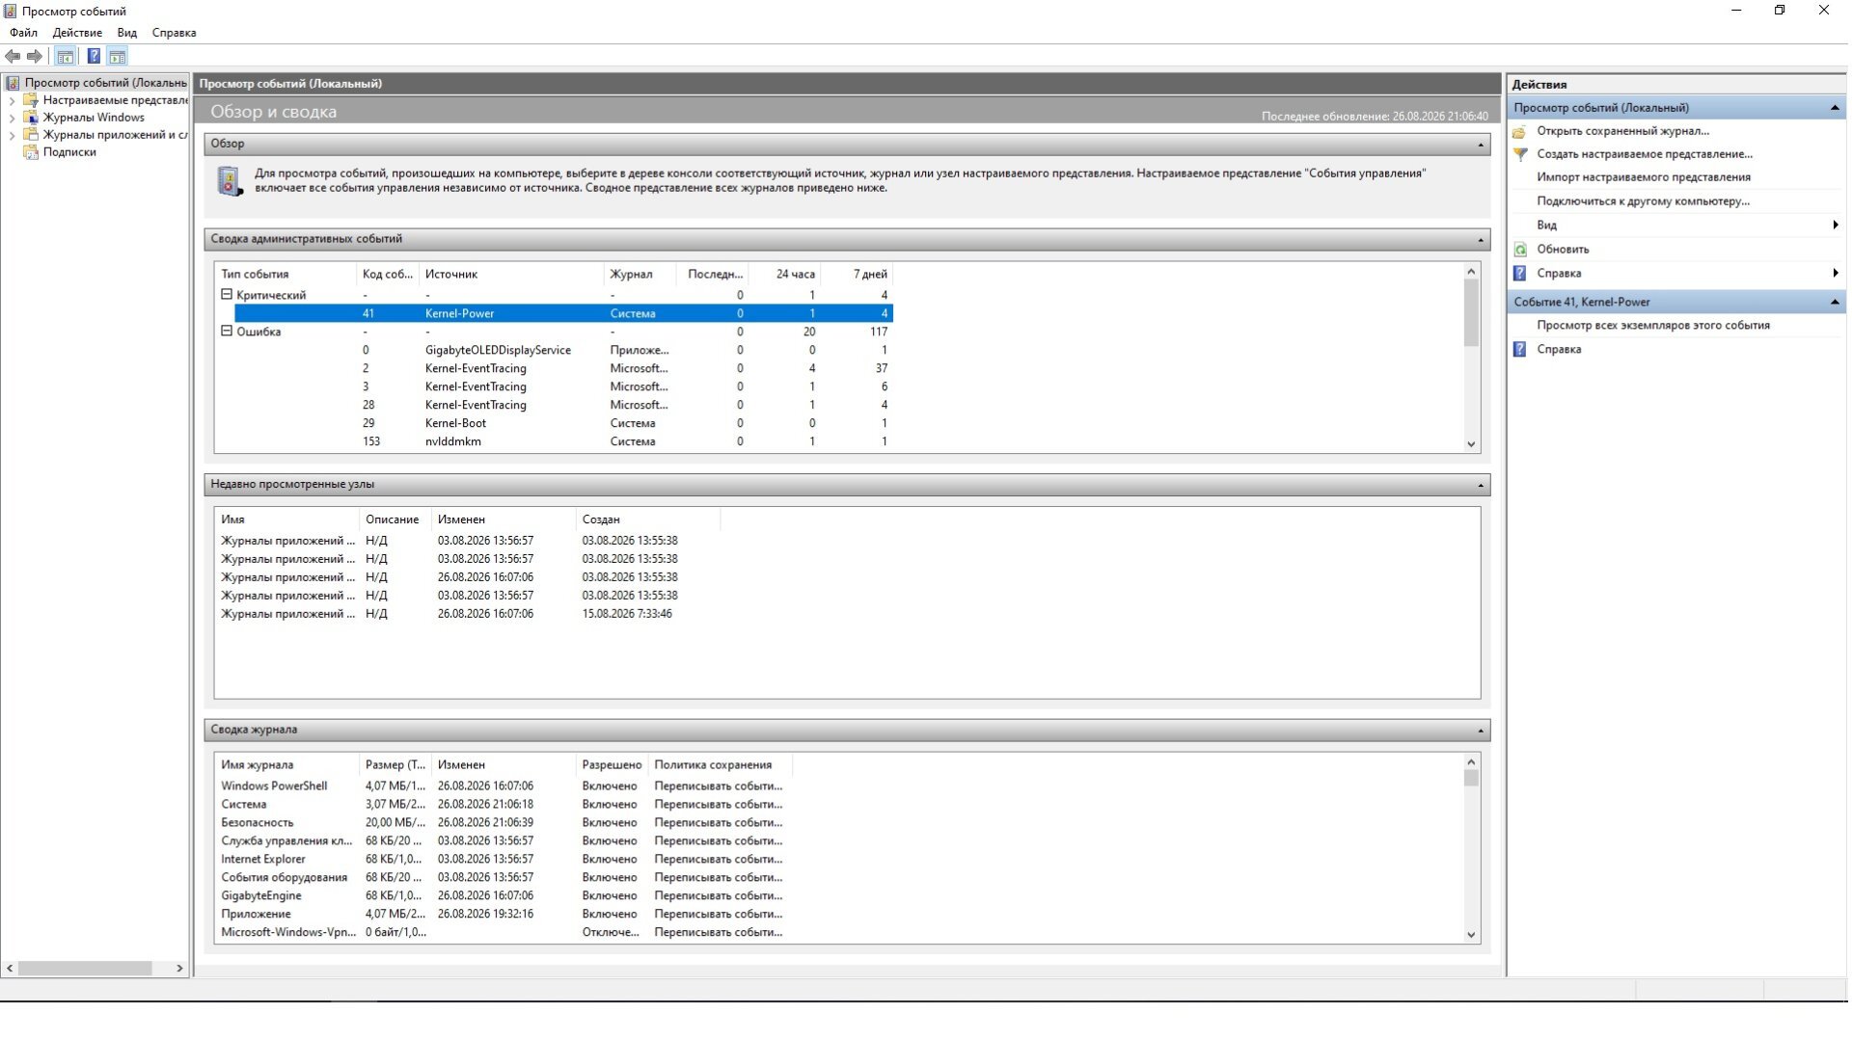Click the Back arrow toolbar icon
Image resolution: width=1852 pixels, height=1039 pixels.
(x=13, y=56)
